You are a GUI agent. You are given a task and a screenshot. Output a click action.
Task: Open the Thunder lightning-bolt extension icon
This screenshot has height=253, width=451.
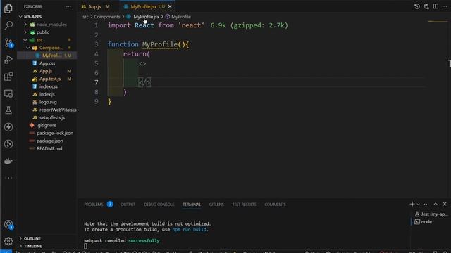[x=8, y=127]
